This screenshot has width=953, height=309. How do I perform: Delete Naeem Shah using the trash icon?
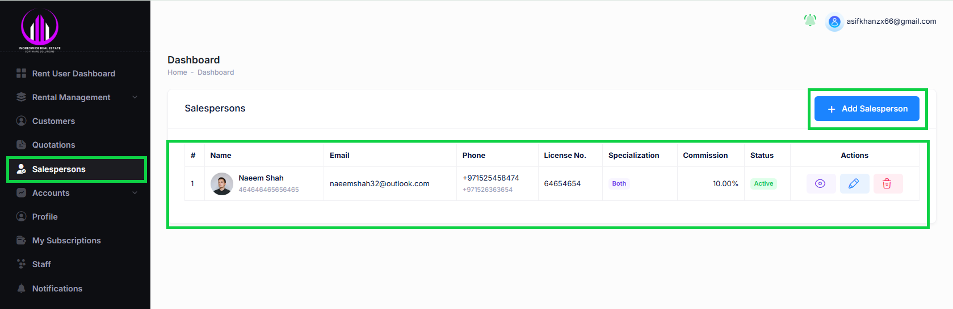point(887,184)
